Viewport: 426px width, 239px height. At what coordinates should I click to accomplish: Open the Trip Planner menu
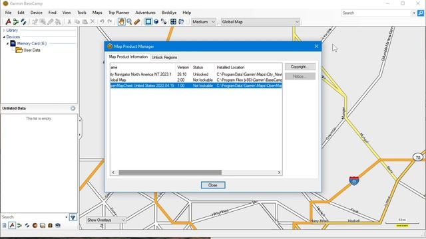[118, 13]
